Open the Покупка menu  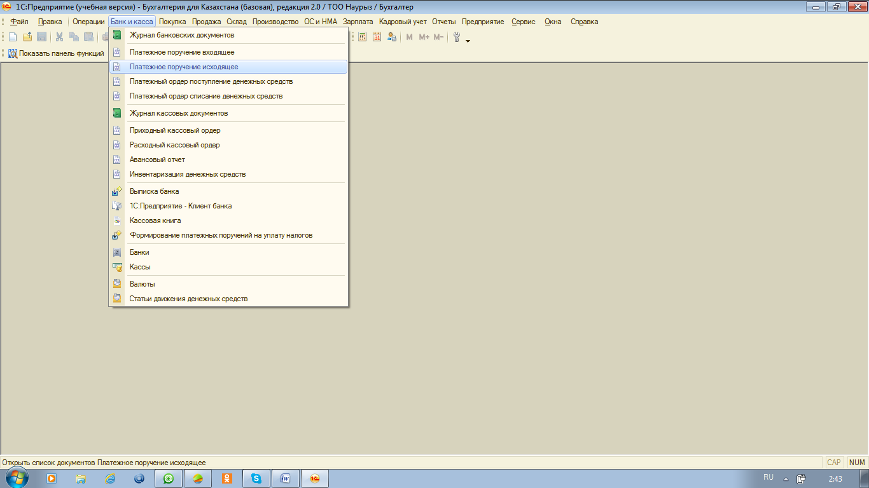(172, 22)
